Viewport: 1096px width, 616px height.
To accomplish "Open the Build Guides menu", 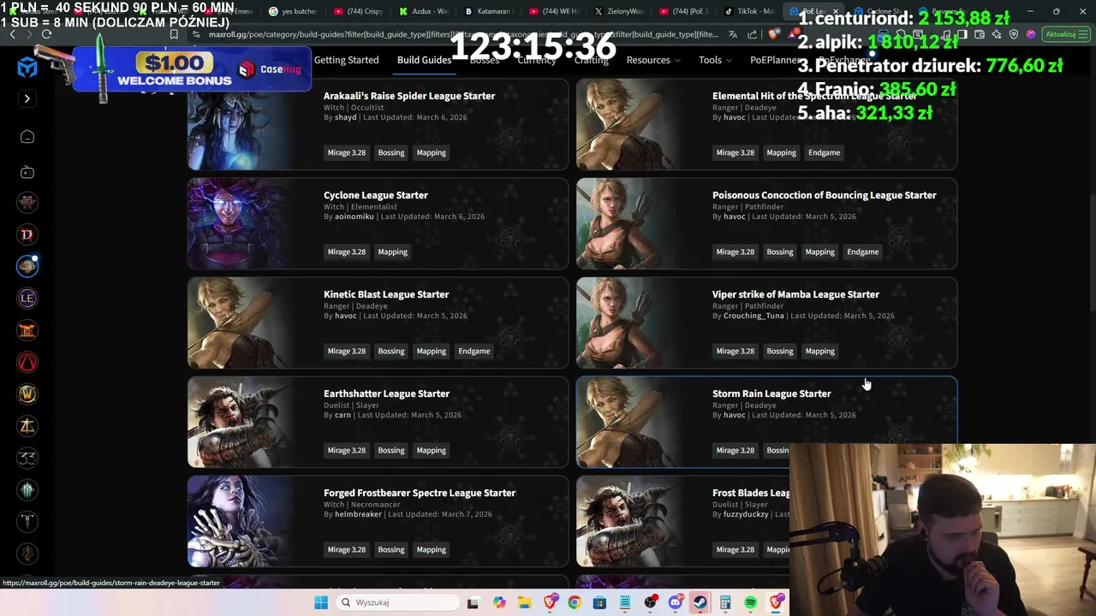I will [424, 60].
